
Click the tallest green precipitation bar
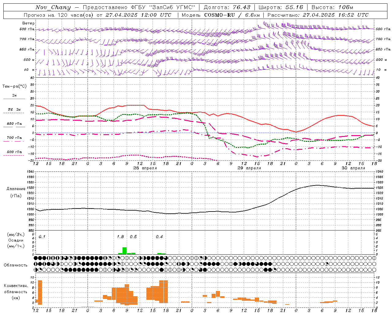click(124, 251)
